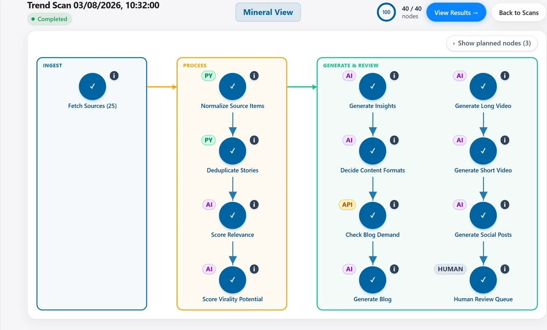
Task: Click the API badge on Check Blog Demand
Action: click(347, 205)
